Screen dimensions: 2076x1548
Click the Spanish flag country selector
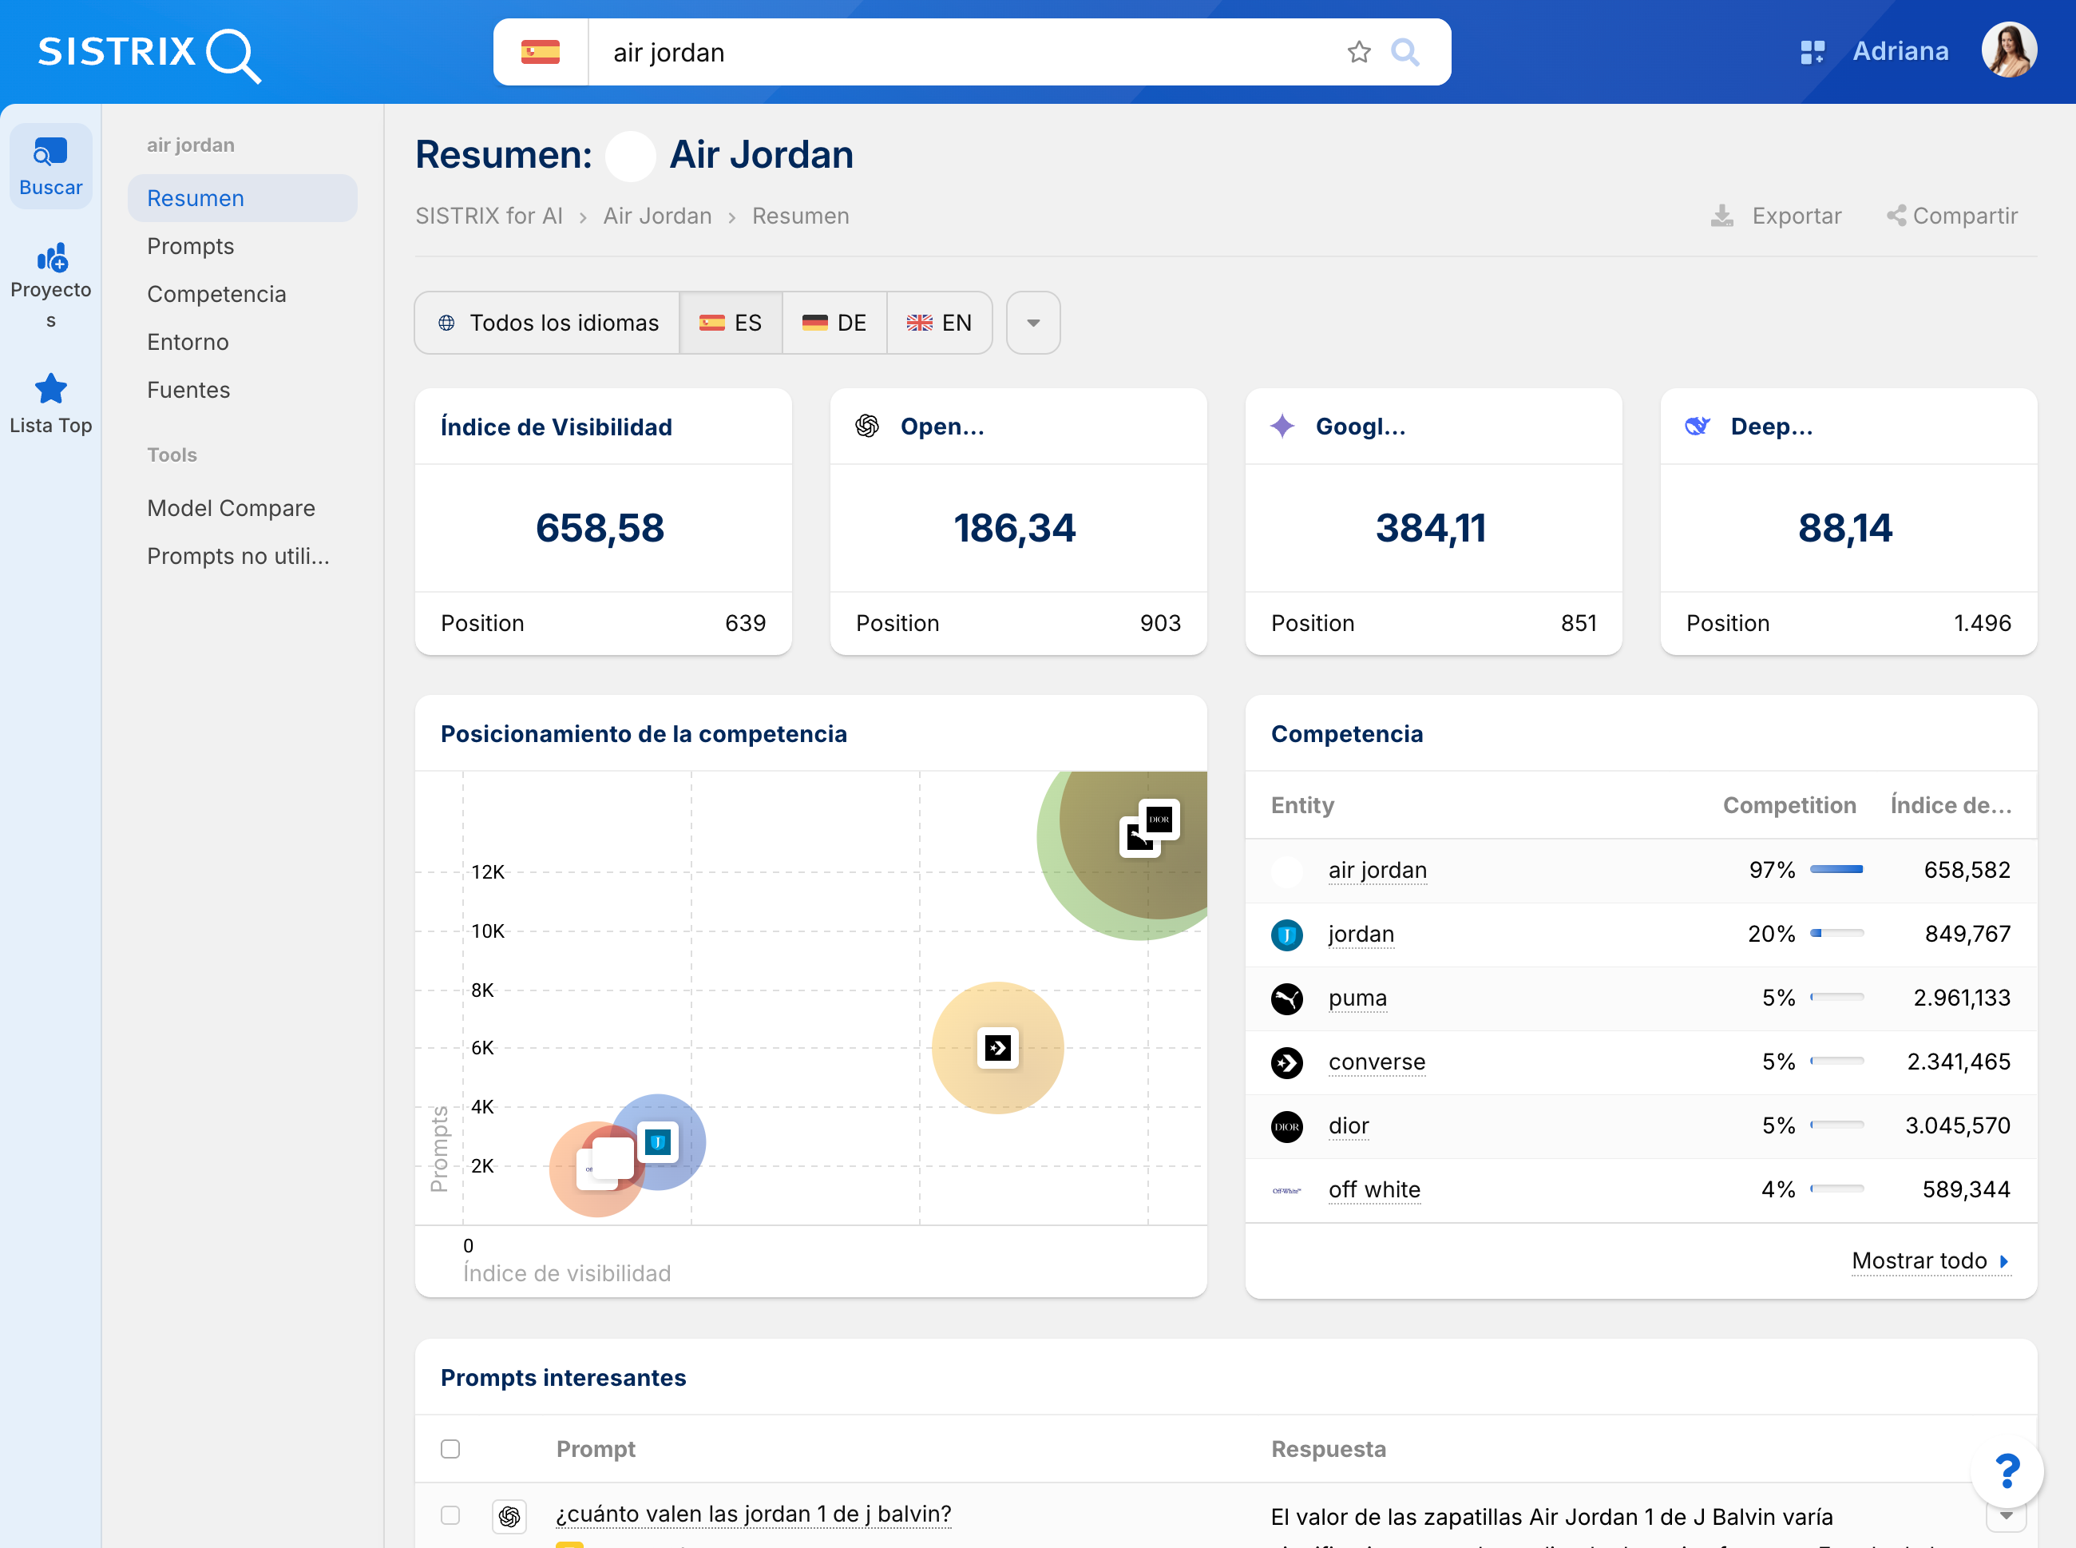coord(541,53)
